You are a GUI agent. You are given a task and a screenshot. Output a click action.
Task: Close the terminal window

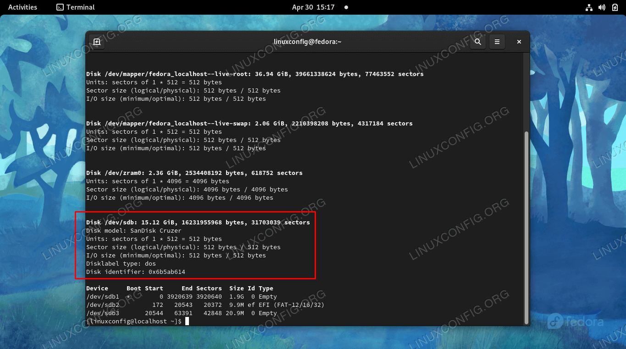(x=519, y=42)
